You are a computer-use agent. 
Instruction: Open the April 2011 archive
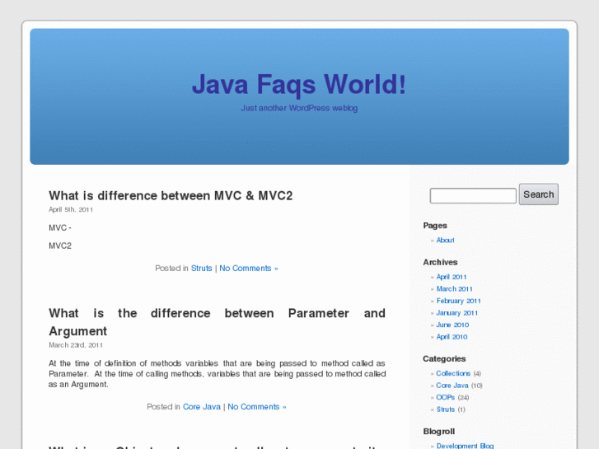pyautogui.click(x=452, y=277)
